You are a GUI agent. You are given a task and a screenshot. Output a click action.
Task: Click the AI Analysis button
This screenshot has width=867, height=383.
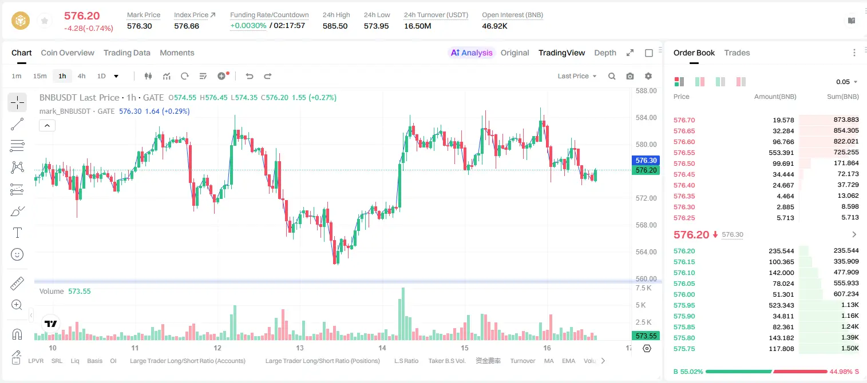point(472,53)
